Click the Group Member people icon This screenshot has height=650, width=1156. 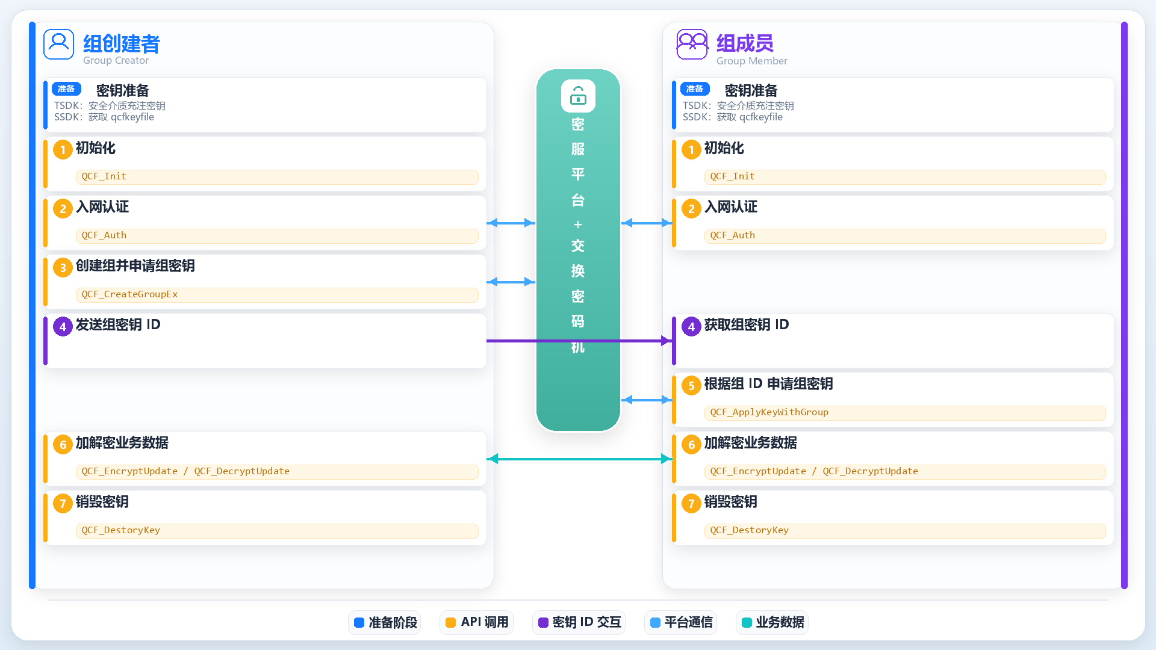pyautogui.click(x=692, y=44)
